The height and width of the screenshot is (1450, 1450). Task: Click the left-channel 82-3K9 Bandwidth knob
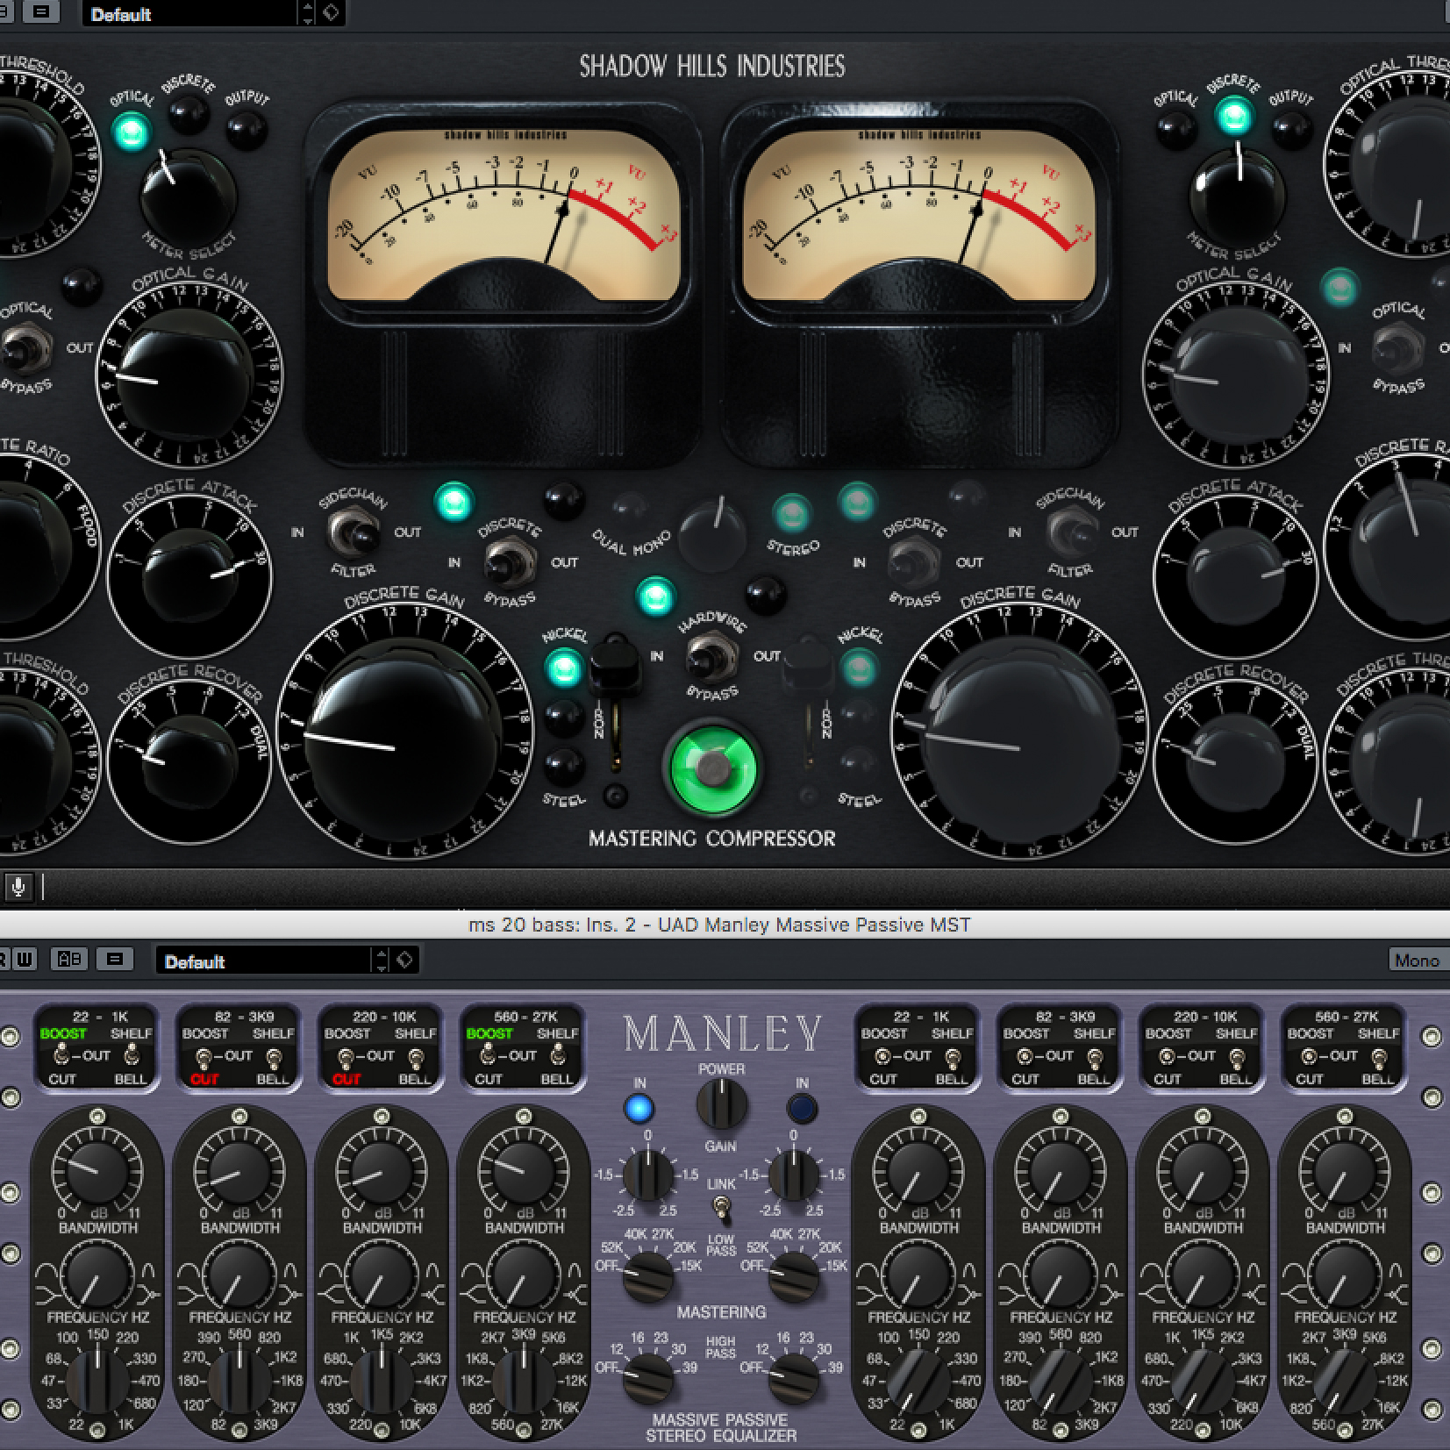pos(239,1274)
